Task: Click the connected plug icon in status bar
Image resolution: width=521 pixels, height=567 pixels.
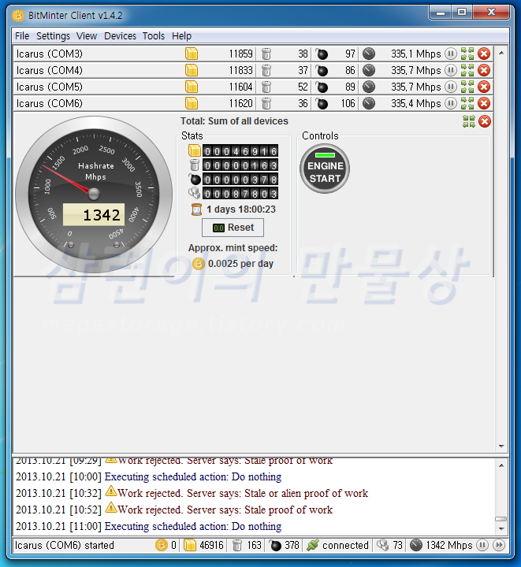Action: [313, 545]
